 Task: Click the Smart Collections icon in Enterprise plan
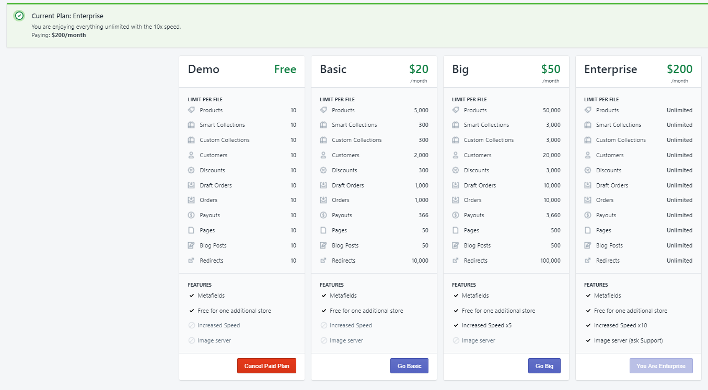click(588, 125)
